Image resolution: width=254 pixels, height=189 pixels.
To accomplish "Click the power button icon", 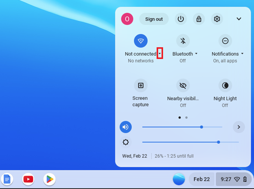I will pos(181,19).
